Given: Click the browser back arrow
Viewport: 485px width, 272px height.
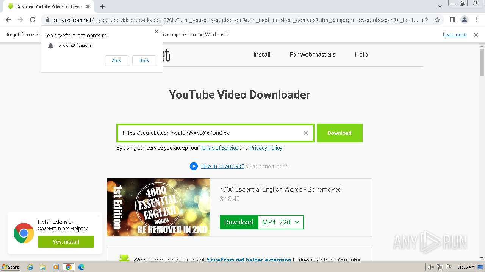Looking at the screenshot, I should [x=8, y=20].
